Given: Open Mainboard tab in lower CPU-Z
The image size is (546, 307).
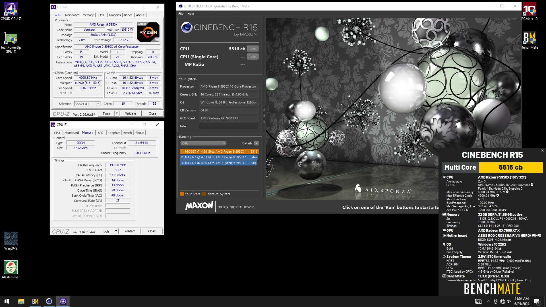Looking at the screenshot, I should click(72, 133).
